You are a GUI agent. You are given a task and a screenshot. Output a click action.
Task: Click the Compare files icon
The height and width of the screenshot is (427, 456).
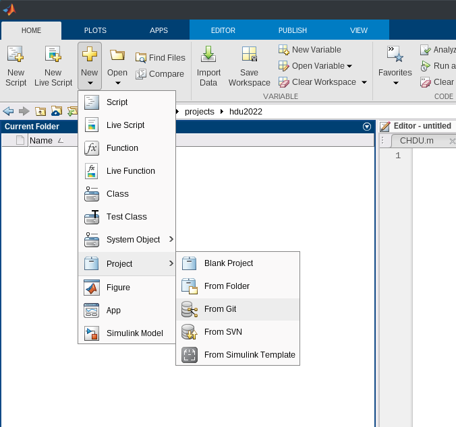coord(160,74)
